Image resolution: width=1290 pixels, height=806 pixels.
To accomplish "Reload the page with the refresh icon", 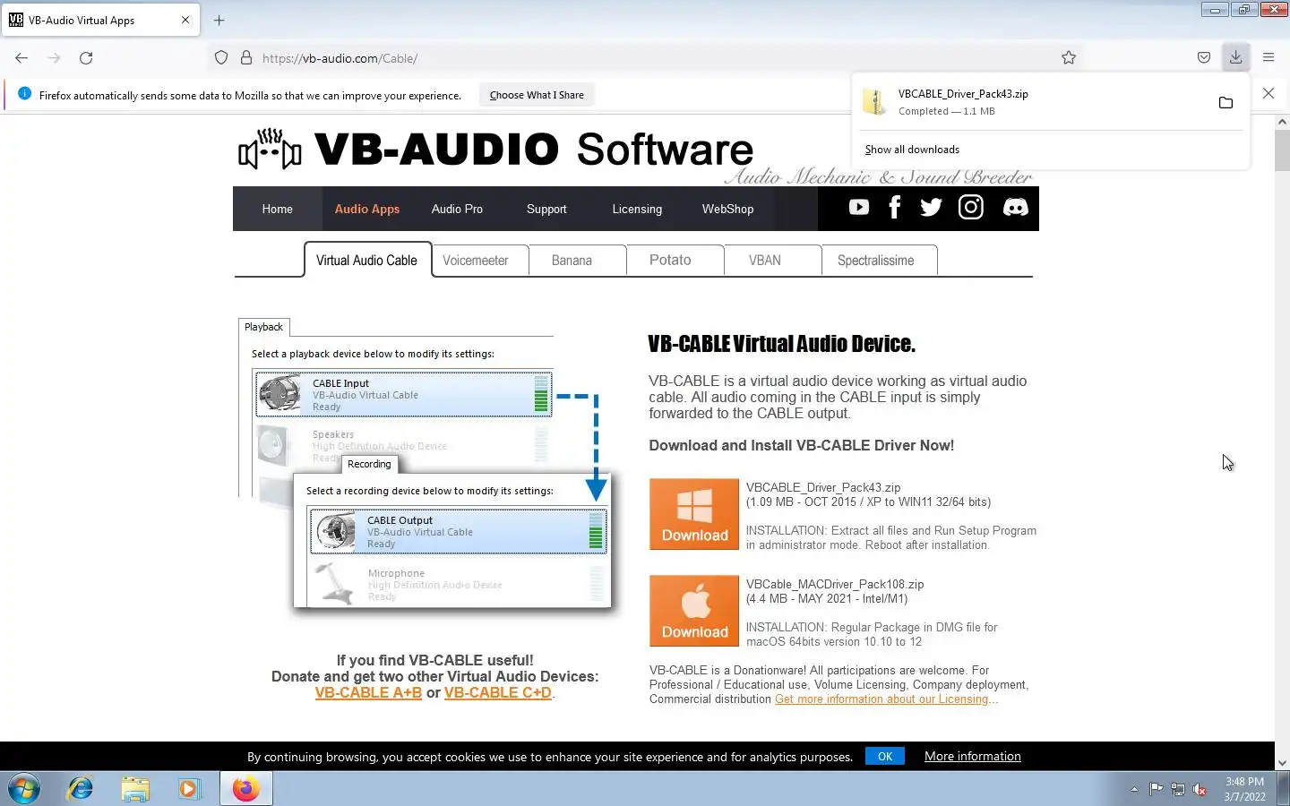I will click(86, 58).
